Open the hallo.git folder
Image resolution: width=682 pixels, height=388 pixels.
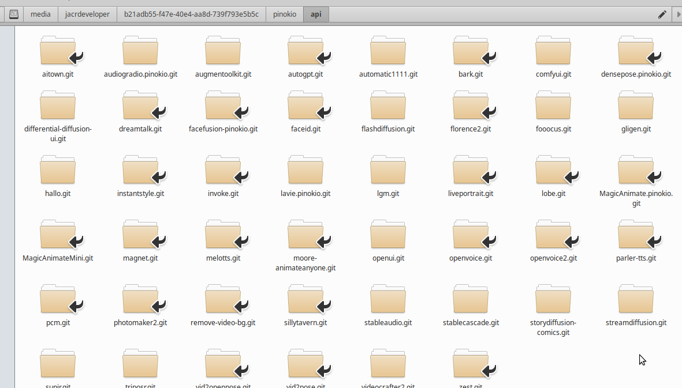coord(58,171)
